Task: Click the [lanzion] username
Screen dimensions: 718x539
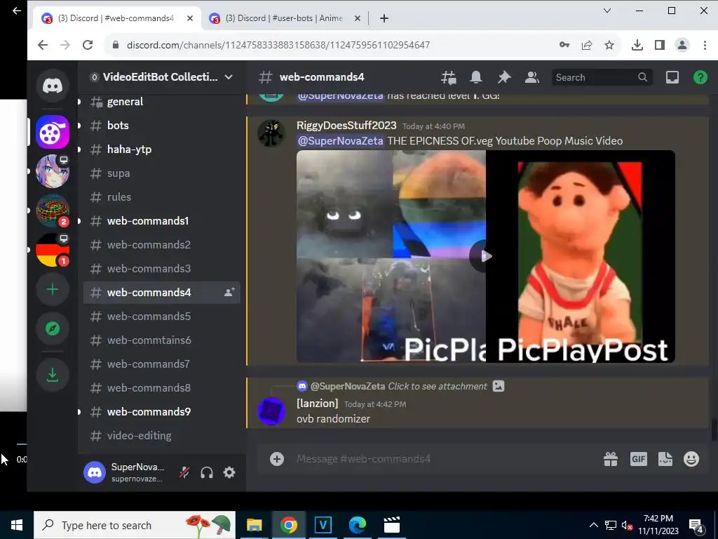Action: pos(318,404)
